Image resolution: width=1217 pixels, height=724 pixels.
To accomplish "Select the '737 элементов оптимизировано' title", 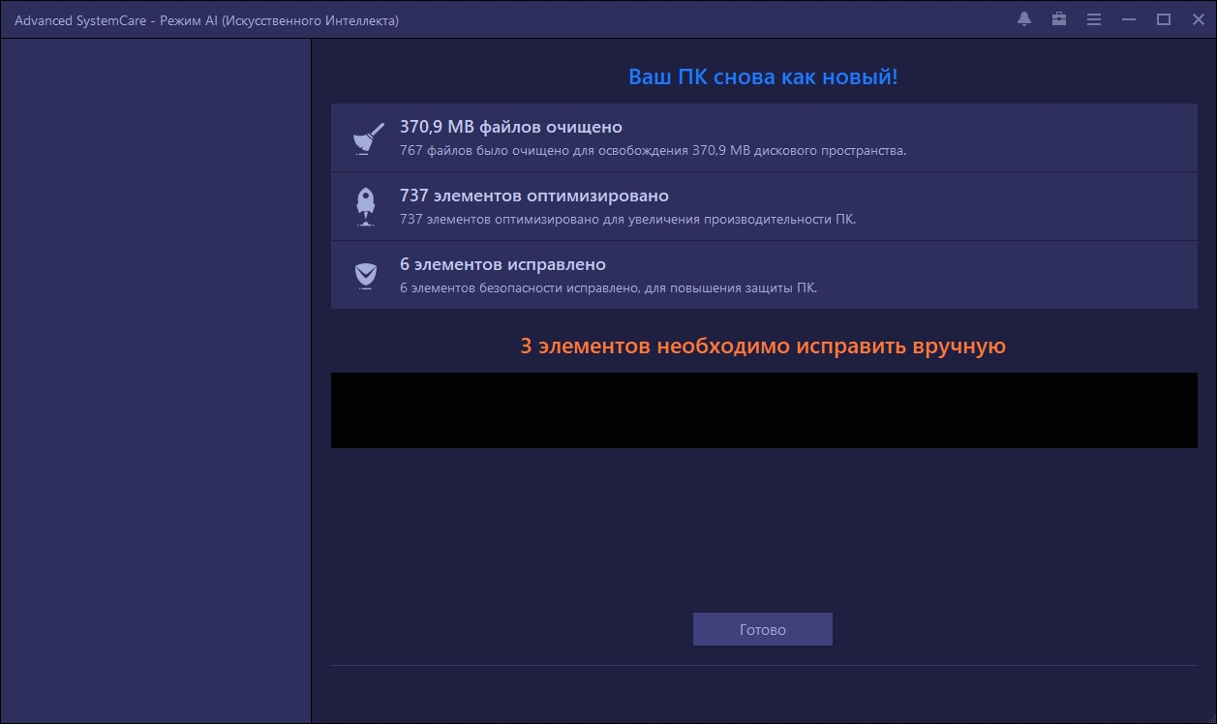I will tap(533, 196).
